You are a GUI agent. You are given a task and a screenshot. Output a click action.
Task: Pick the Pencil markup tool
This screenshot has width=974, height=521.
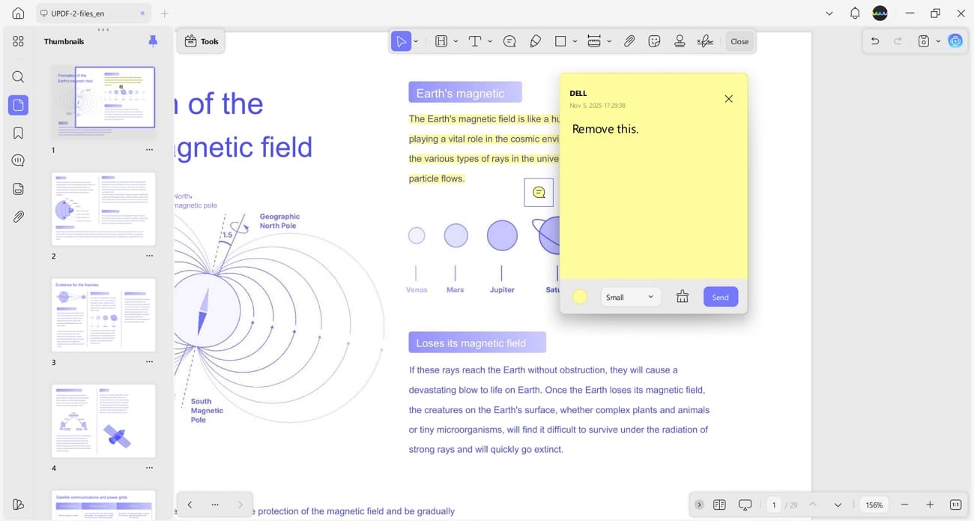[x=535, y=41]
